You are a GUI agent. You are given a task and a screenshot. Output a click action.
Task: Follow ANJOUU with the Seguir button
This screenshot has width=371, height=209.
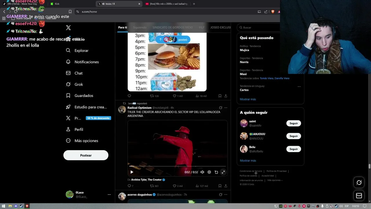pos(294,136)
